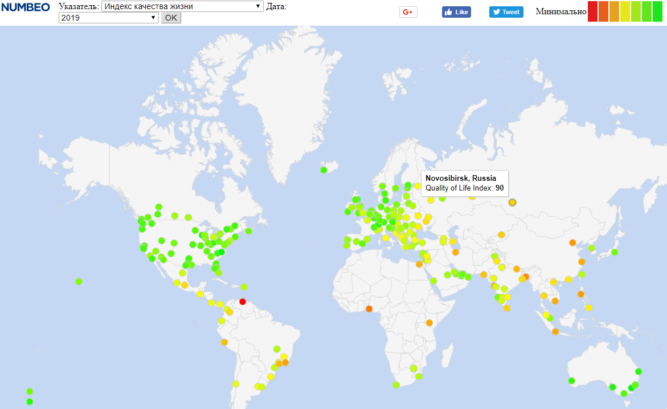
Task: Click the green marker on Iceland
Action: pos(324,169)
